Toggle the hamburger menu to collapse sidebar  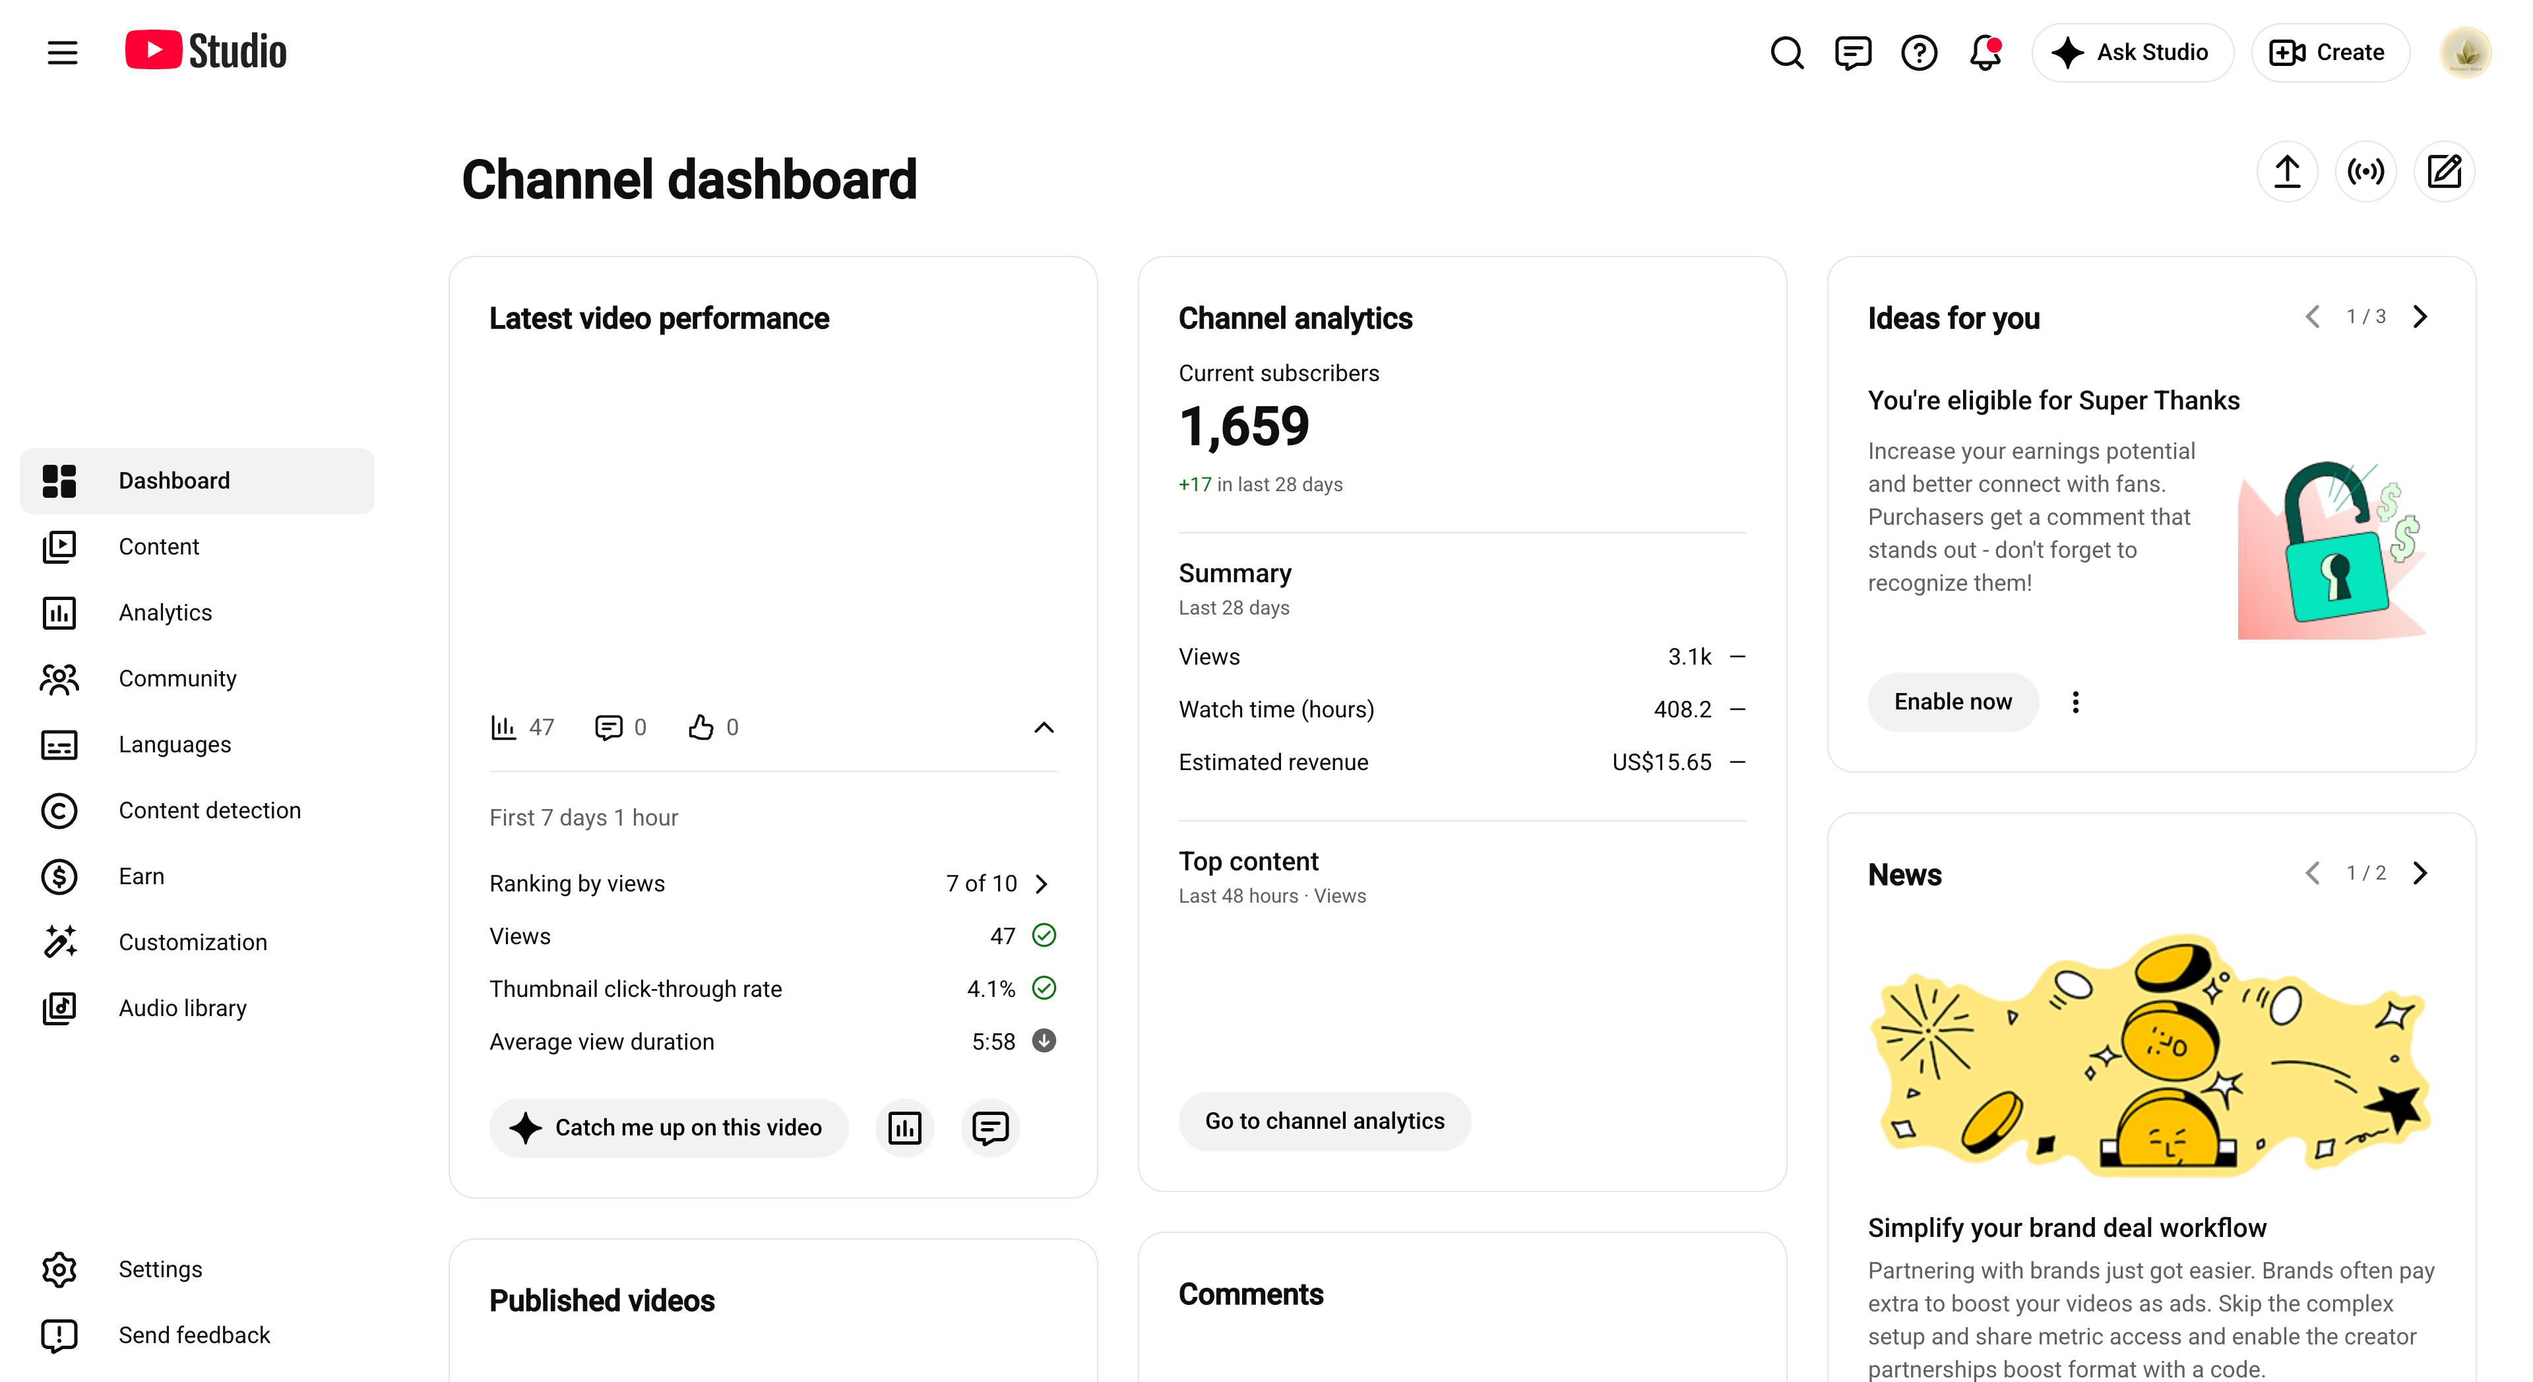pos(62,52)
